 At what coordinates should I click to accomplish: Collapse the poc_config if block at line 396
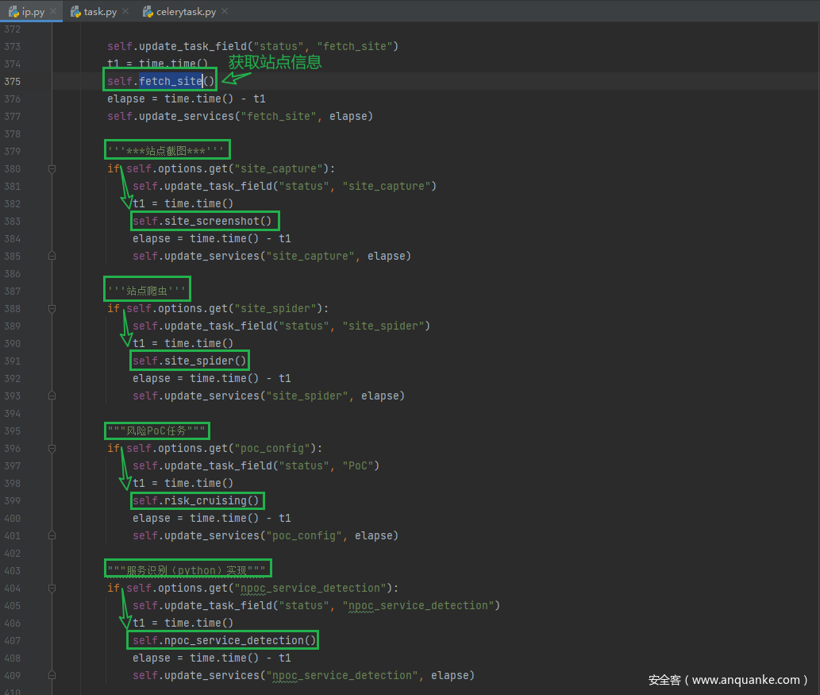click(x=52, y=449)
